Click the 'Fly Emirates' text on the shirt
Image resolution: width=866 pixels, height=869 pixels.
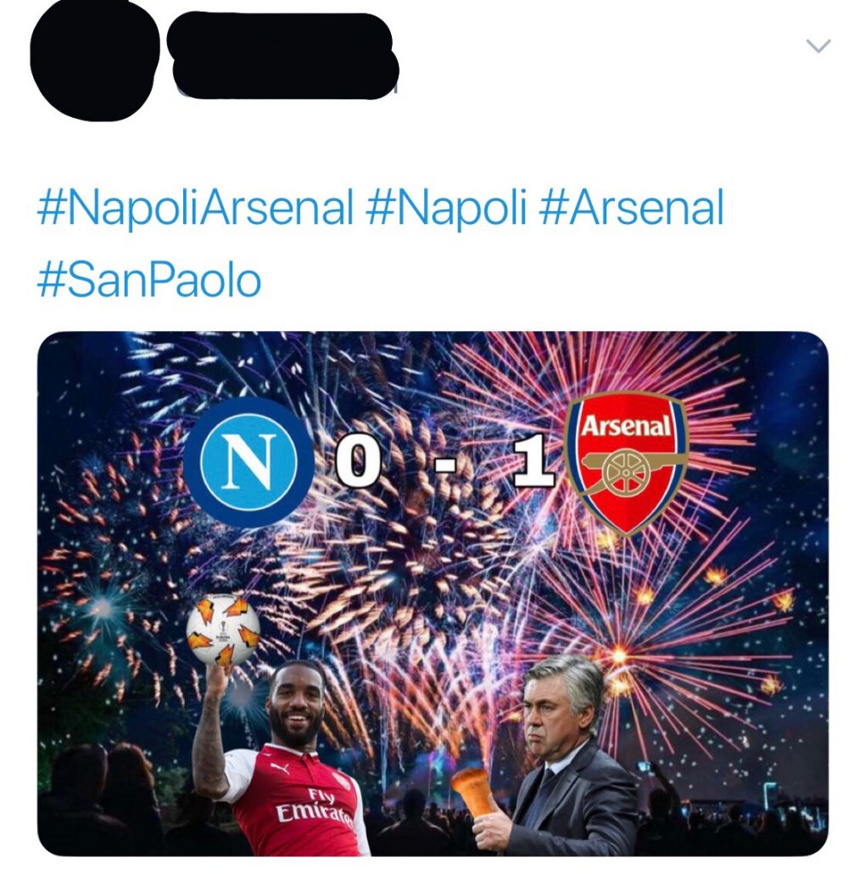pyautogui.click(x=316, y=806)
